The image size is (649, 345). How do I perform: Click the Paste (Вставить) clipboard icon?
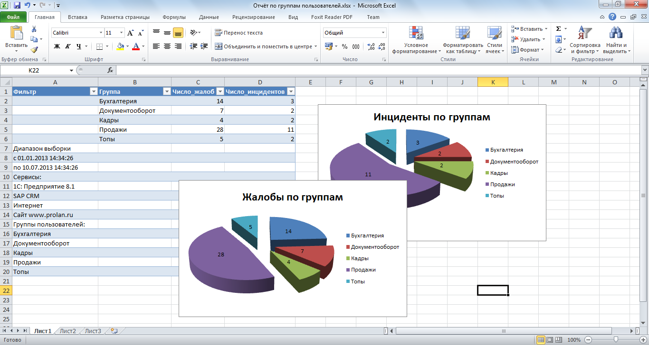16,34
